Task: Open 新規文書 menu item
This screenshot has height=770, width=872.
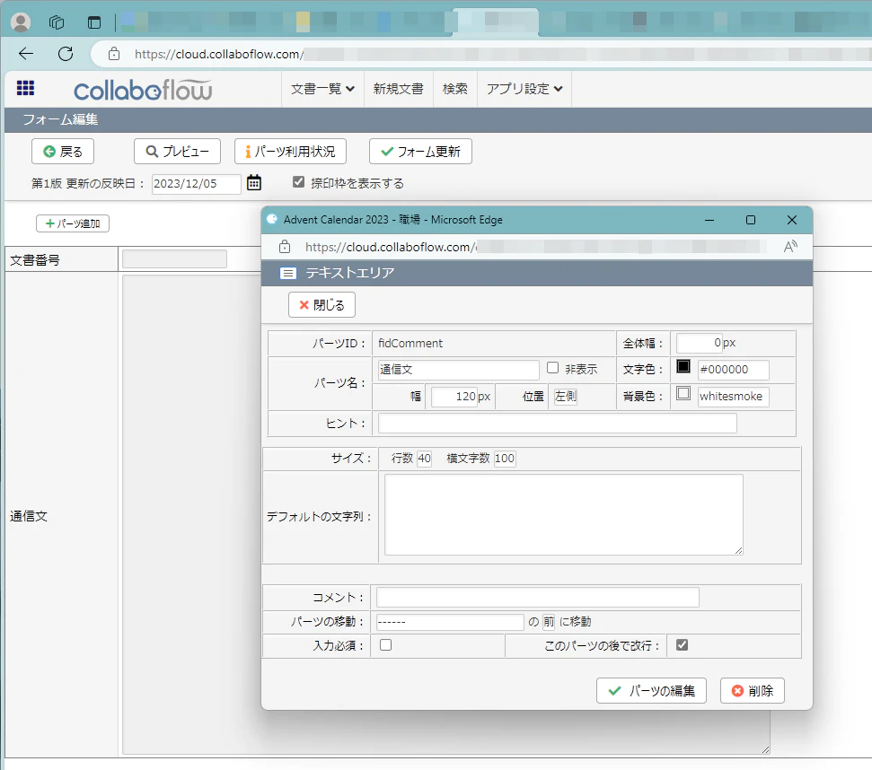Action: tap(398, 89)
